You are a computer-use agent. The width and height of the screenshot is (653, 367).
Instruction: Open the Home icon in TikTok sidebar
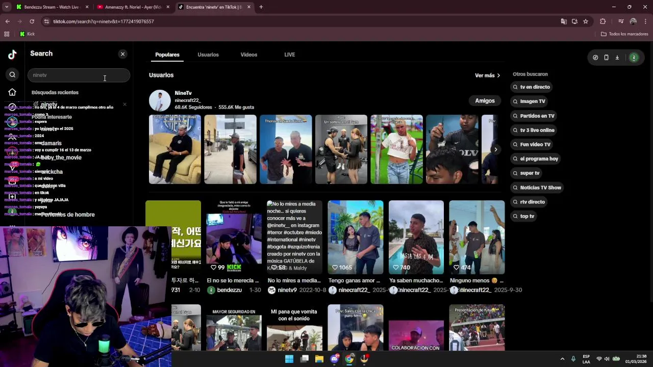[x=12, y=92]
